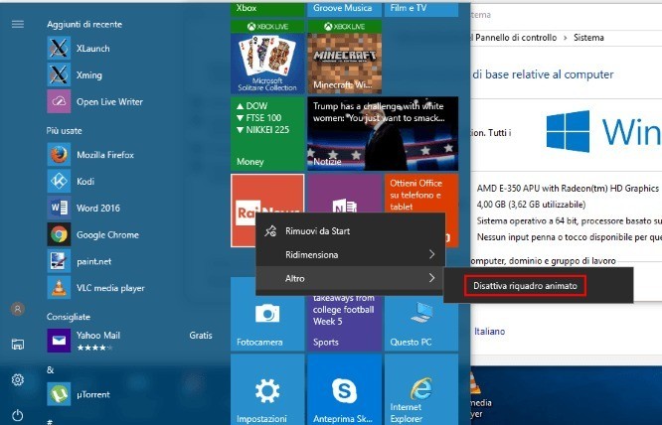The image size is (662, 425).
Task: Open the paint.net icon
Action: tap(59, 261)
